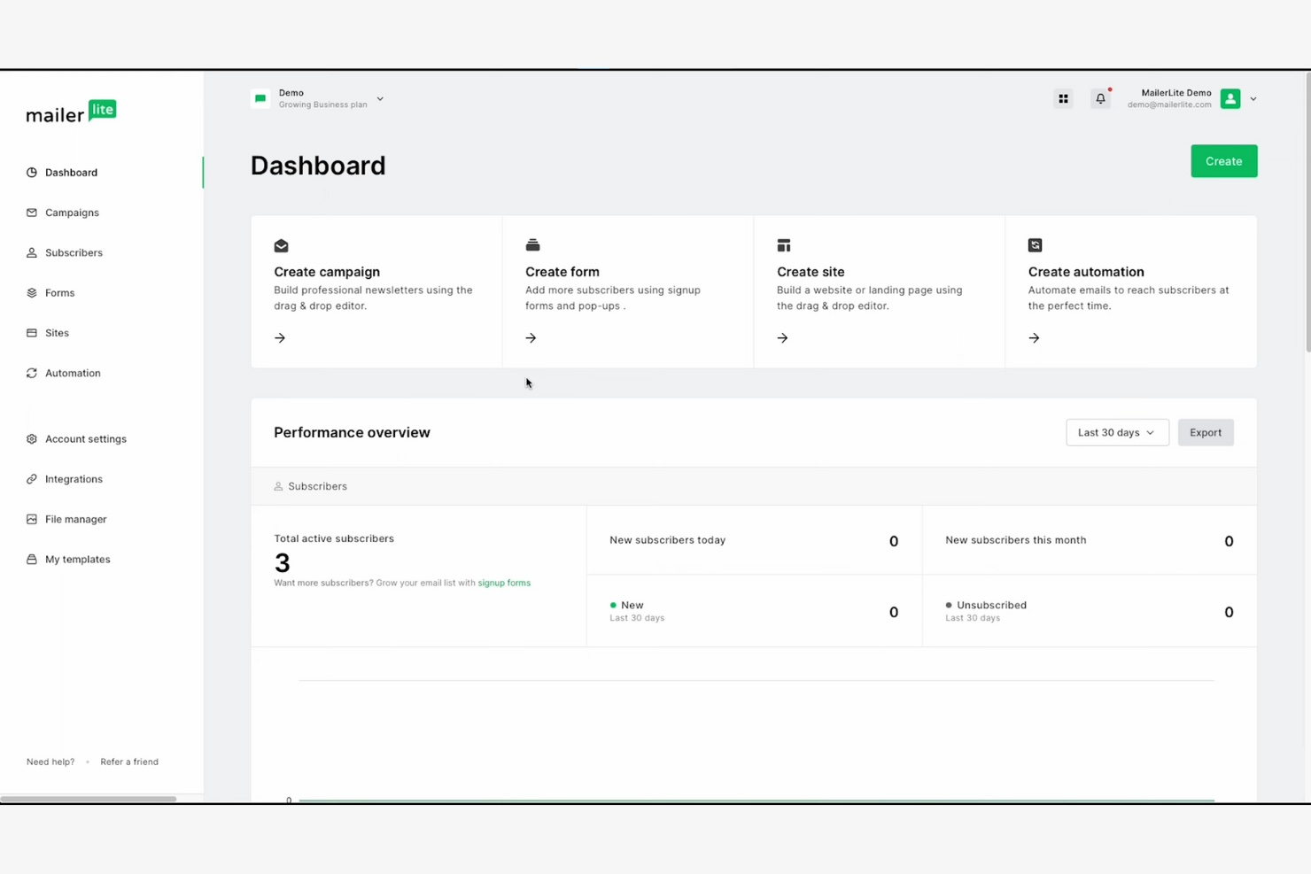Select the Campaigns icon in sidebar

tap(31, 212)
